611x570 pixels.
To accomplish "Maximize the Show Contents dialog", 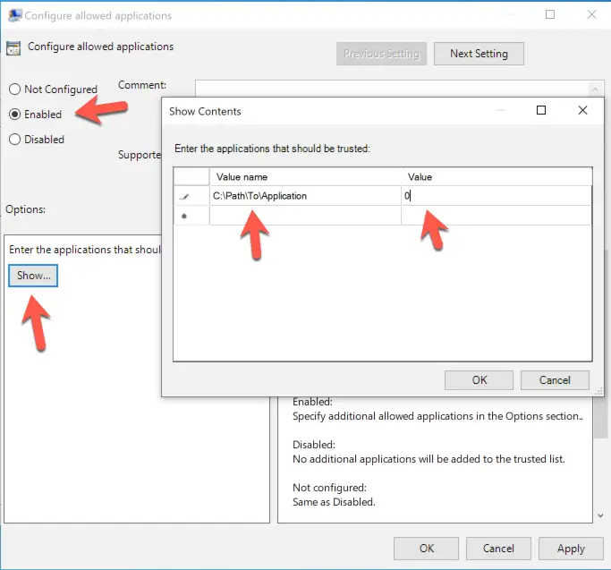I will [541, 111].
